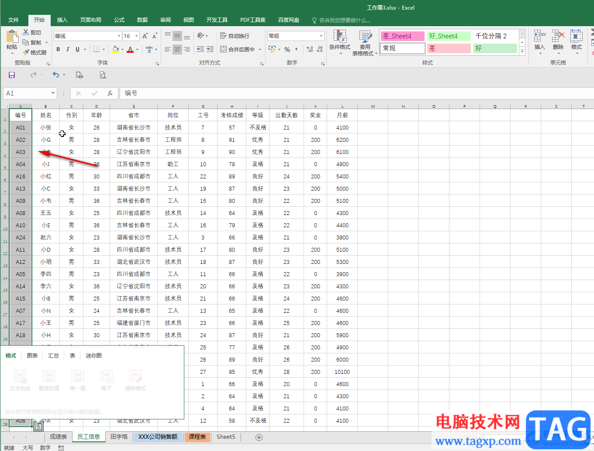Screen dimensions: 594x451
Task: Center text horizontally
Action: [x=177, y=49]
